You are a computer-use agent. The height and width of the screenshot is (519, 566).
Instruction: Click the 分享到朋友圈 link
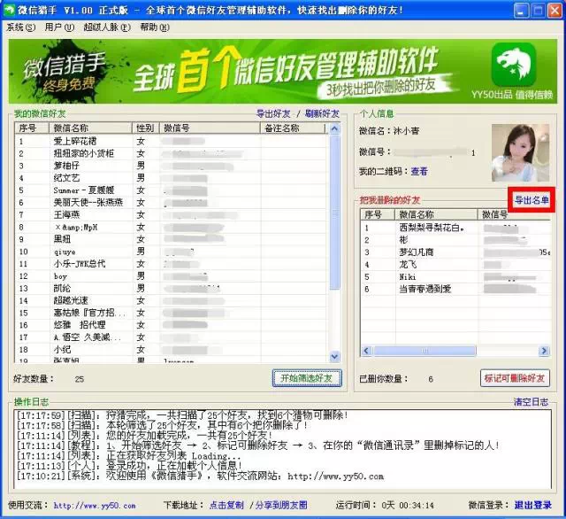[x=282, y=505]
